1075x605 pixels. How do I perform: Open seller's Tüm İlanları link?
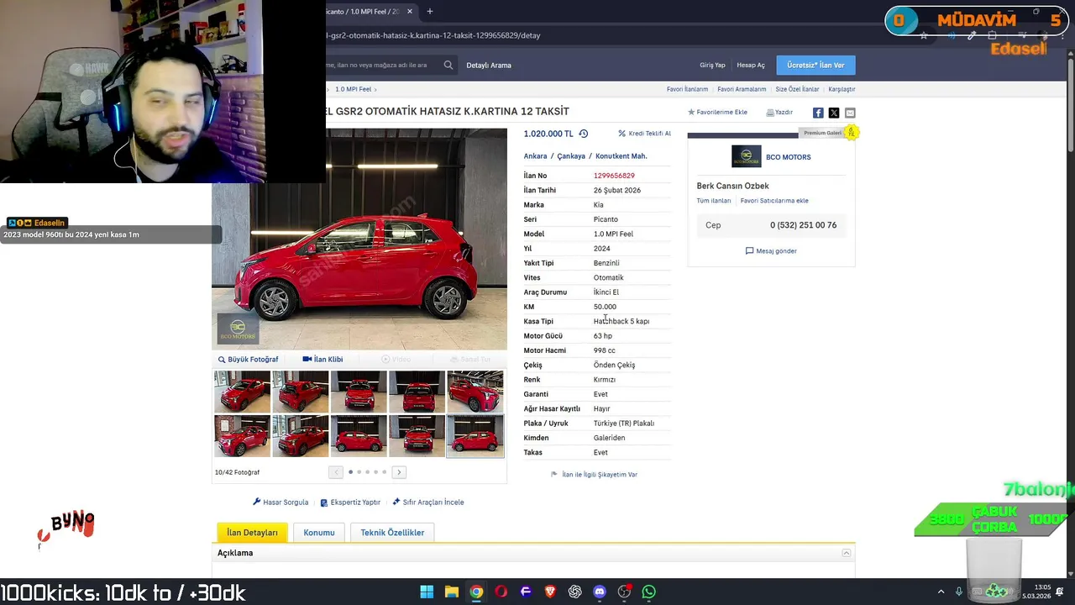[713, 201]
